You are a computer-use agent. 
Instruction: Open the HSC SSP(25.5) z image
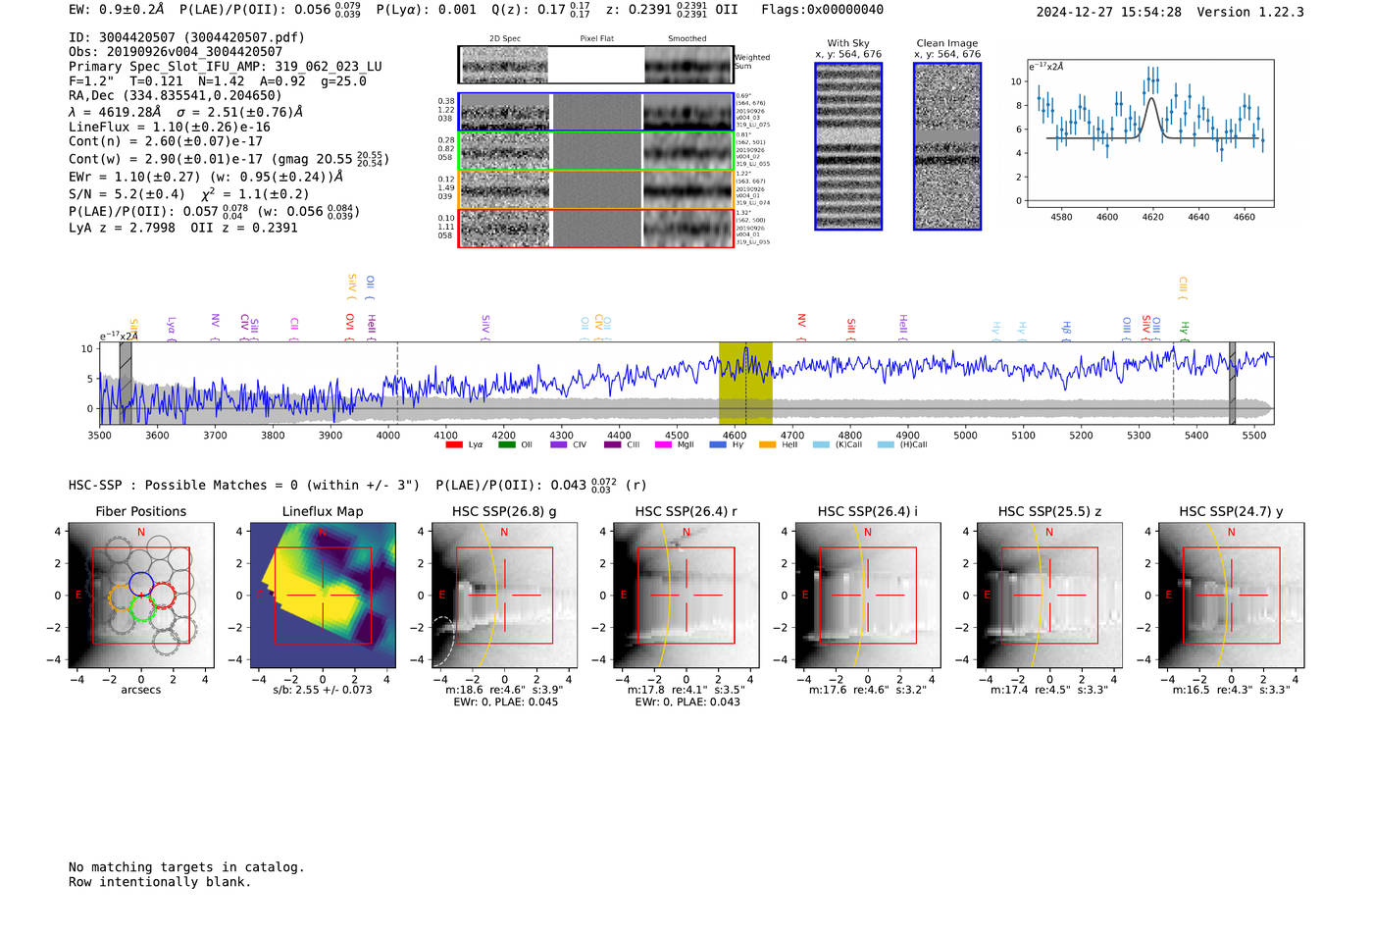click(1049, 596)
